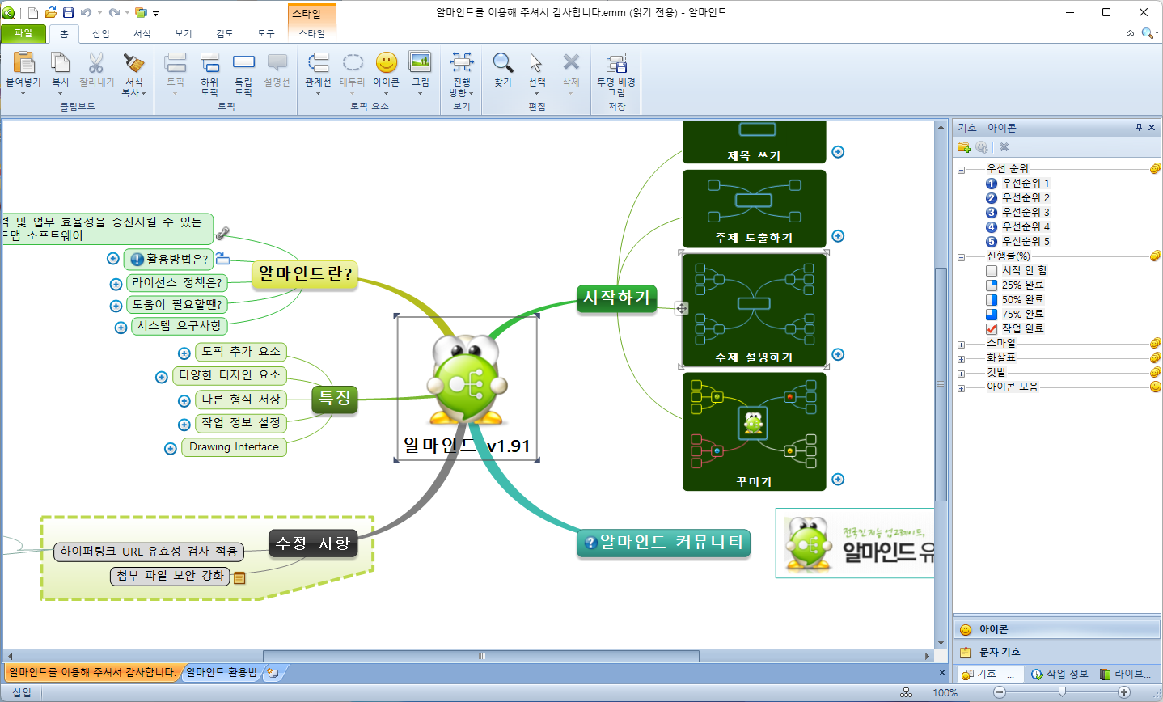Select the 25% 완료 progress marker
Screen dimensions: 1163x702
pyautogui.click(x=992, y=285)
